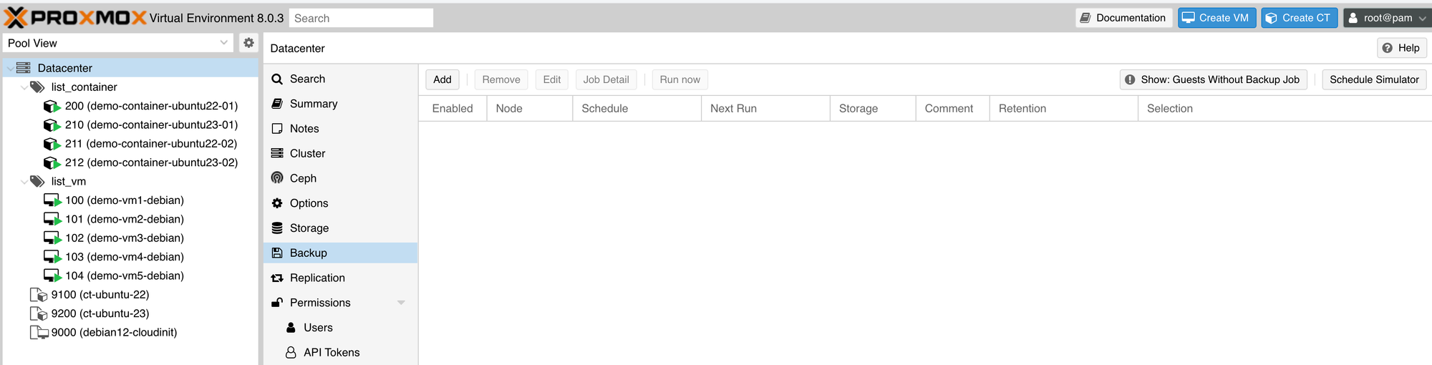Show Guests Without Backup Job

pyautogui.click(x=1214, y=79)
